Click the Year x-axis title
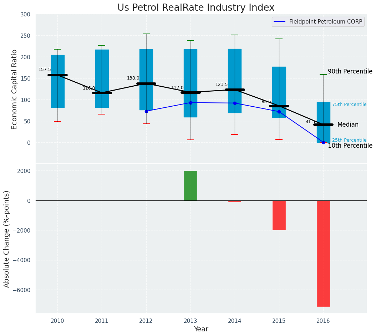This screenshot has width=376, height=336. [201, 329]
